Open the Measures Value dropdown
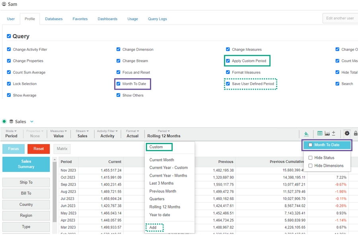 click(x=58, y=133)
